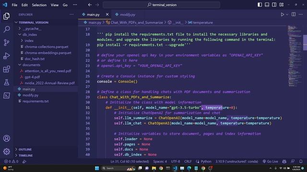The width and height of the screenshot is (307, 172).
Task: Open the notifications bell in status bar
Action: click(301, 161)
